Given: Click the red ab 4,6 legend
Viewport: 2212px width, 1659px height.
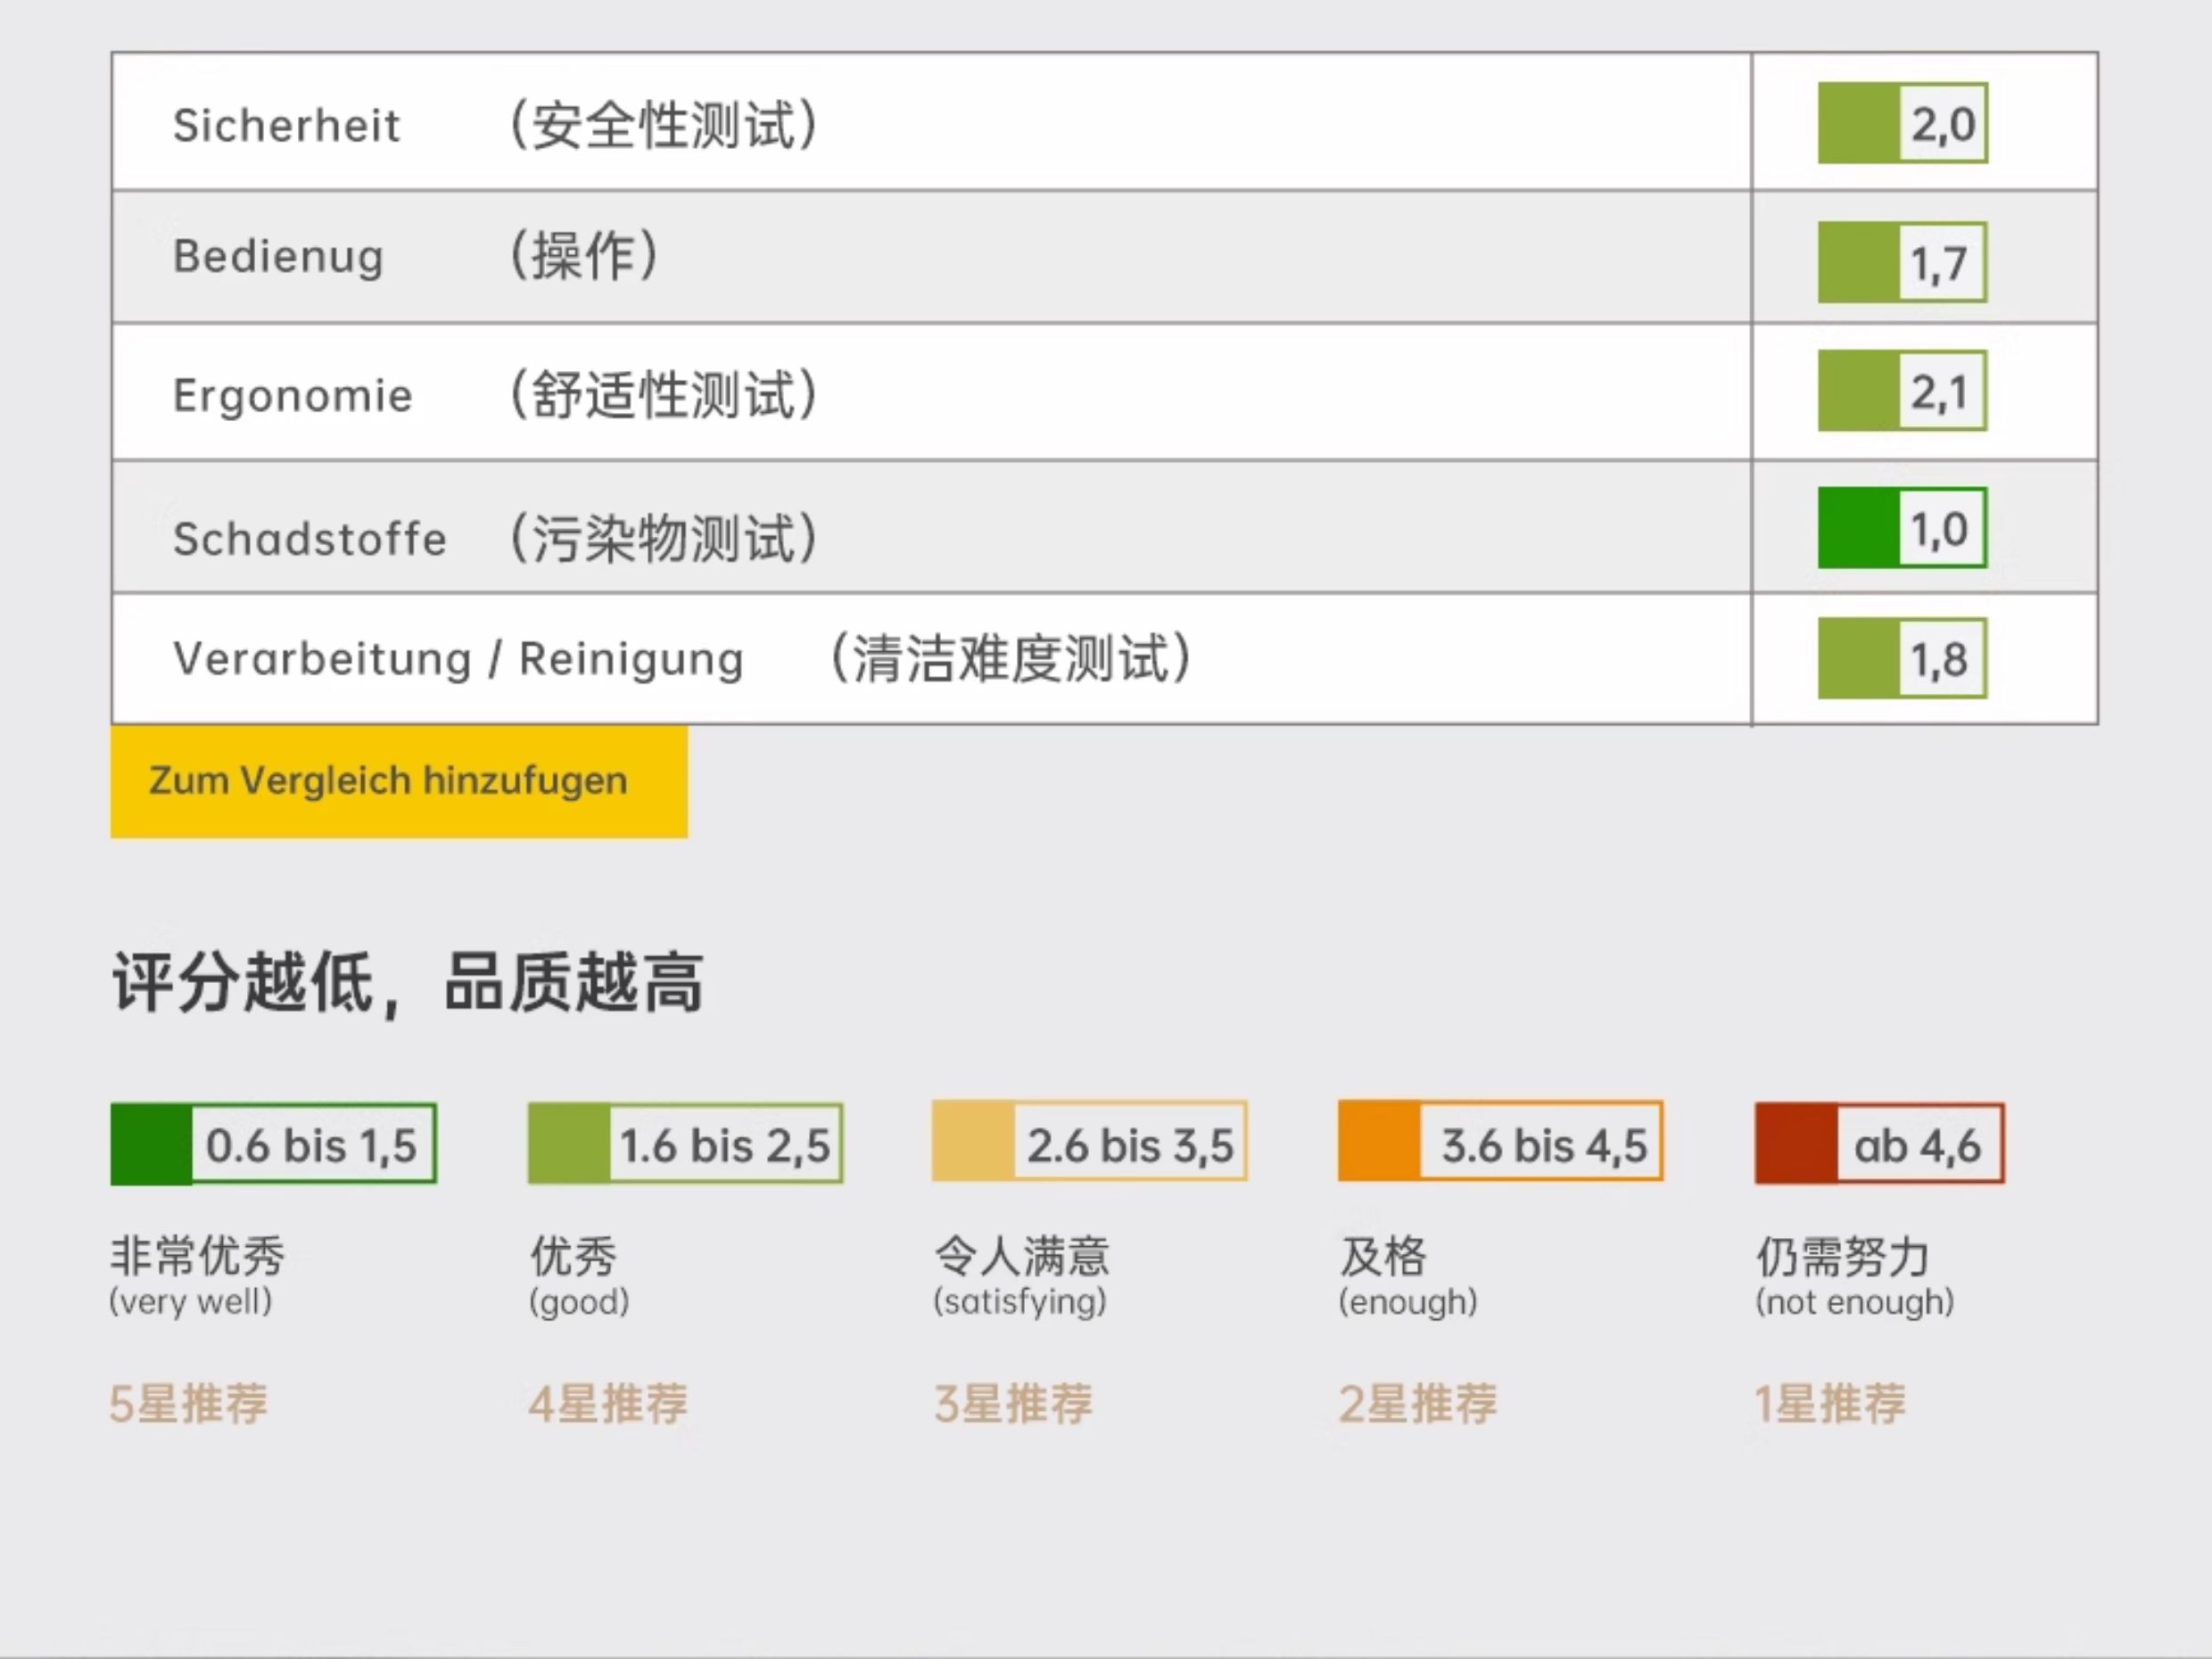Looking at the screenshot, I should (x=1879, y=1144).
